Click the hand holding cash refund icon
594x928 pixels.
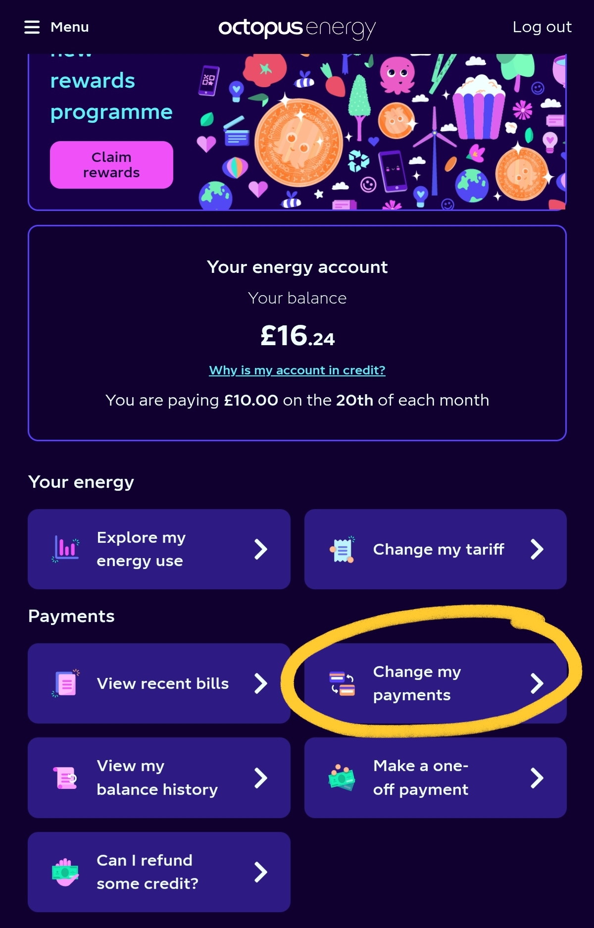tap(65, 872)
